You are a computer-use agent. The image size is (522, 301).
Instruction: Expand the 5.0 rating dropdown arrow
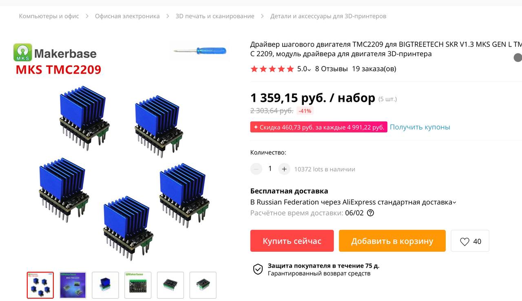(309, 70)
